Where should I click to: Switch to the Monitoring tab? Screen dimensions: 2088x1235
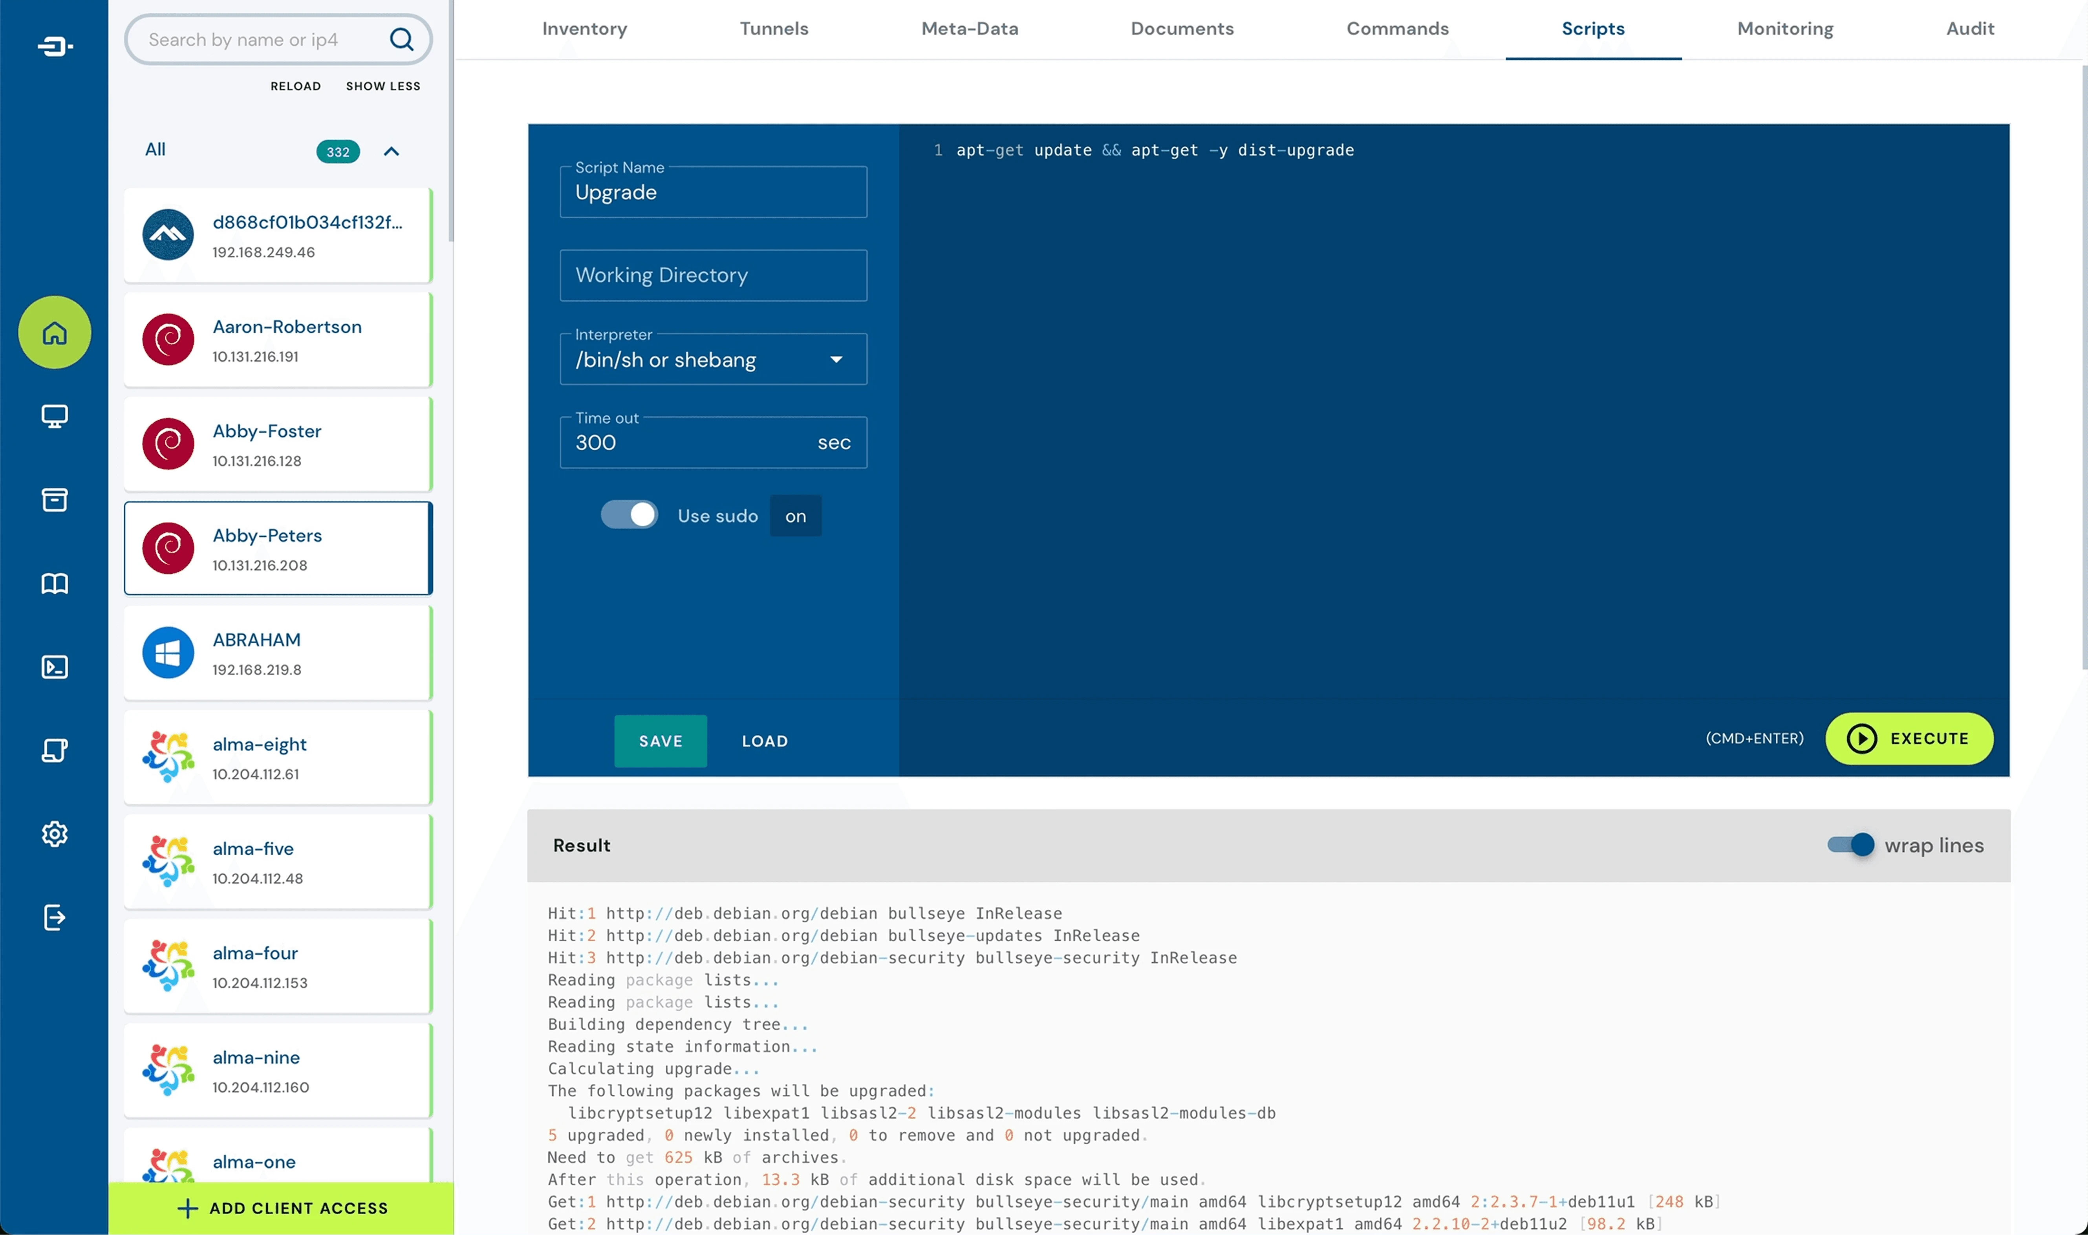(1785, 28)
